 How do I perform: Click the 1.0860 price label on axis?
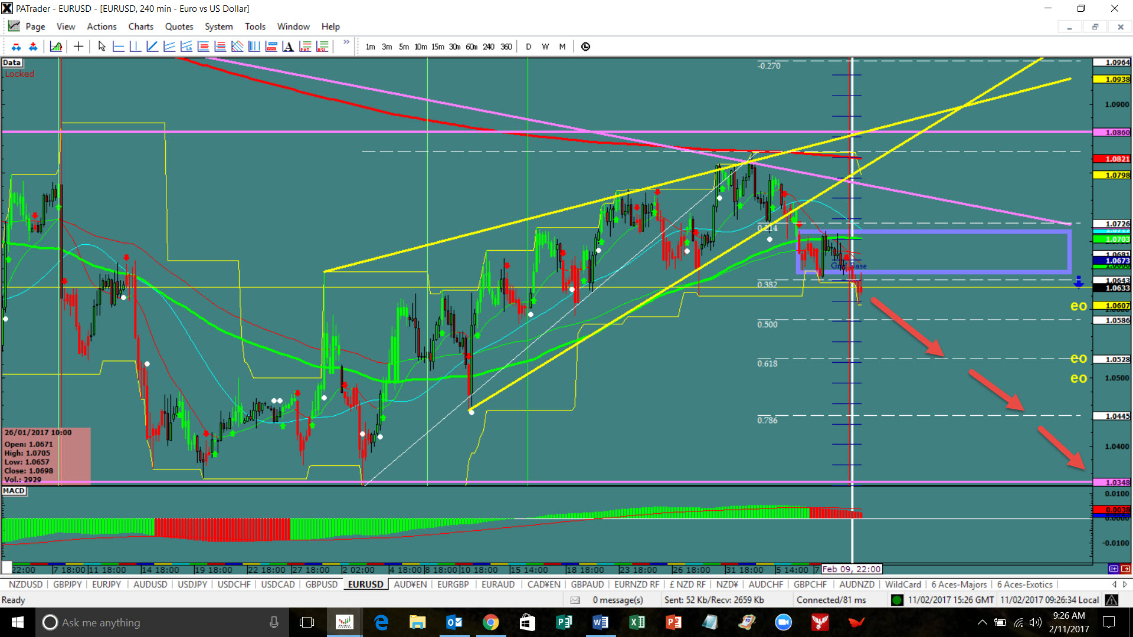[x=1112, y=133]
